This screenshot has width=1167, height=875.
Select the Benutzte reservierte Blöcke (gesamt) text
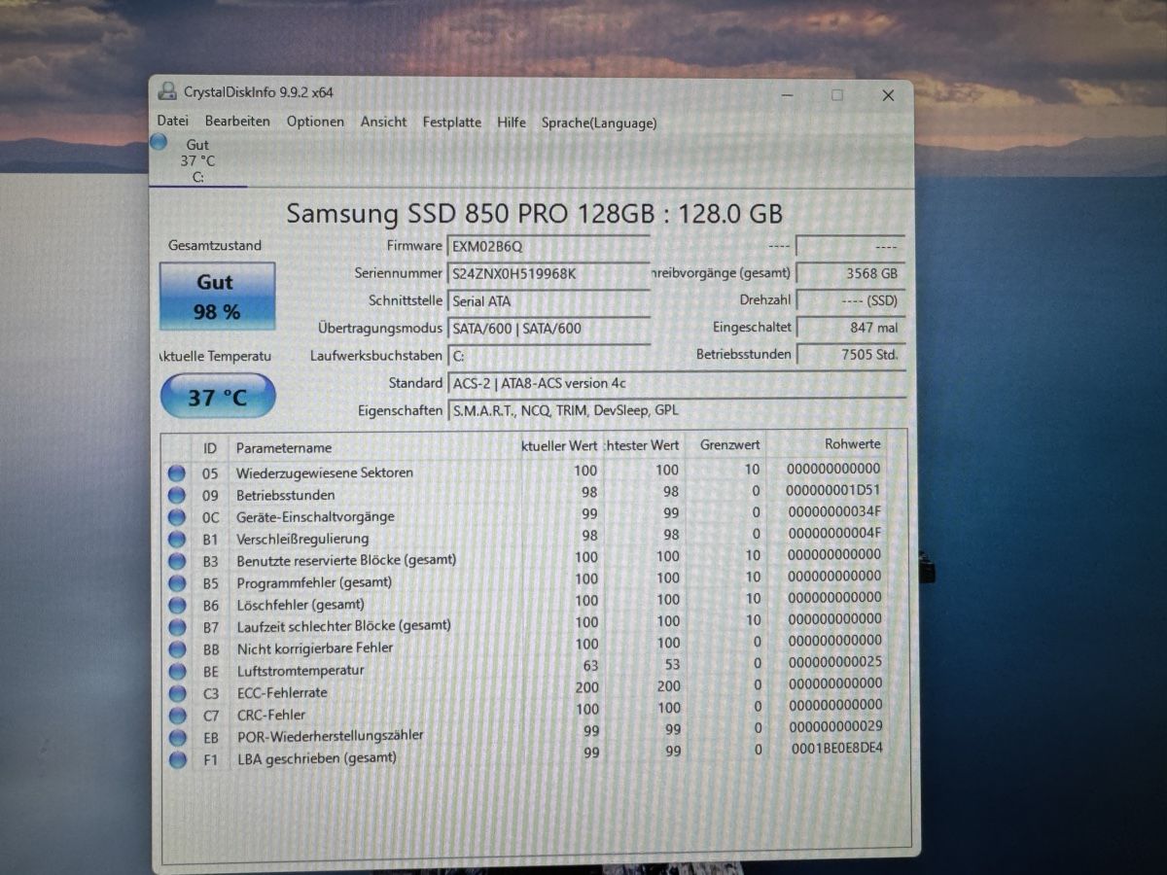346,560
